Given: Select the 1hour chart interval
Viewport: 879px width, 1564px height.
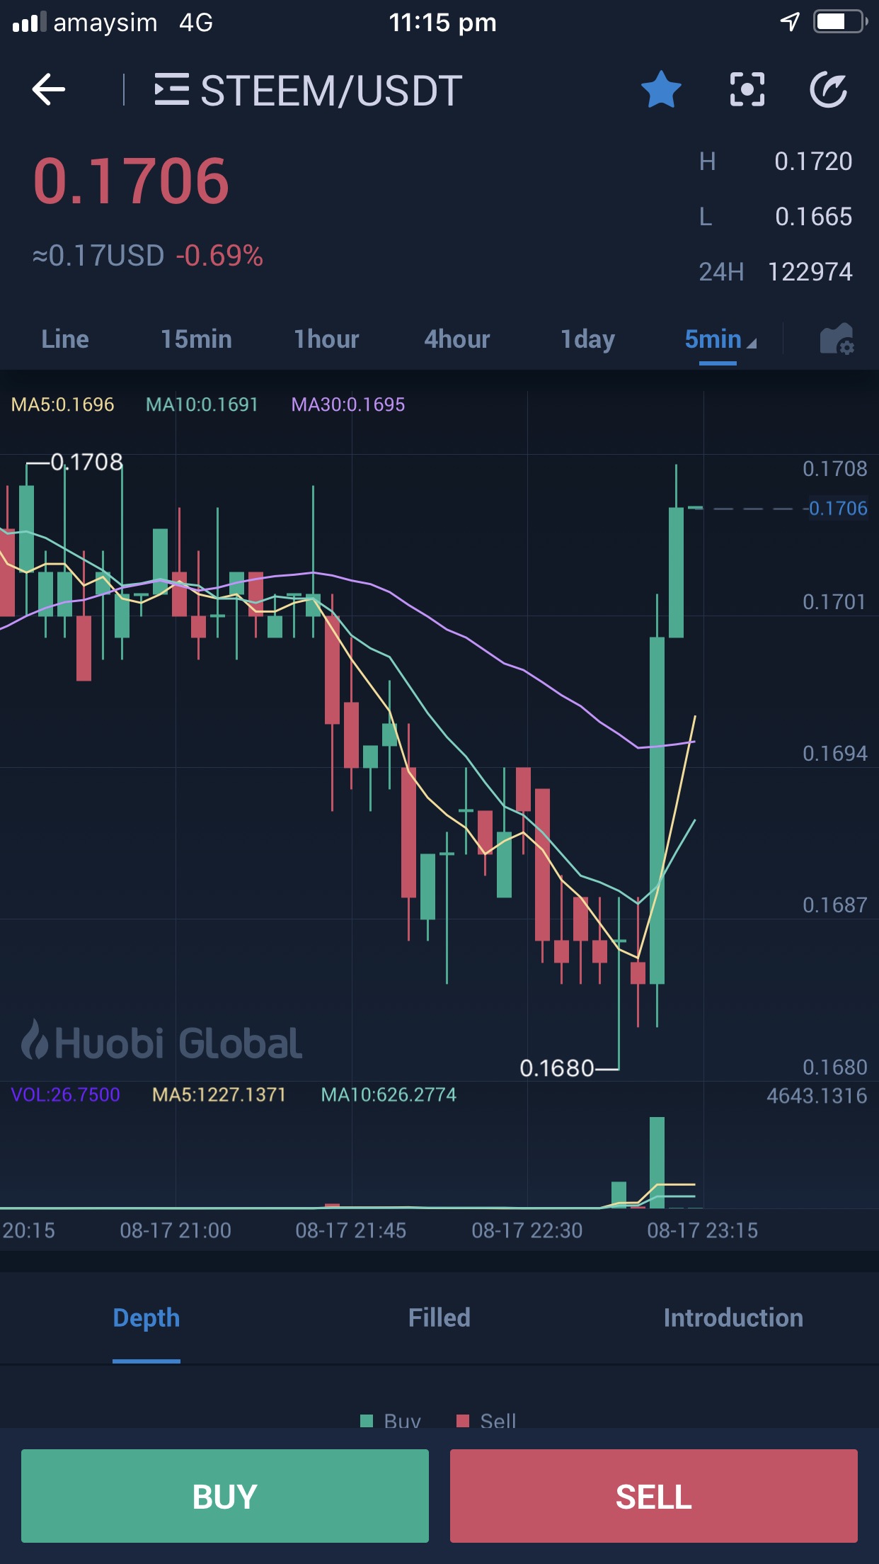Looking at the screenshot, I should click(326, 339).
